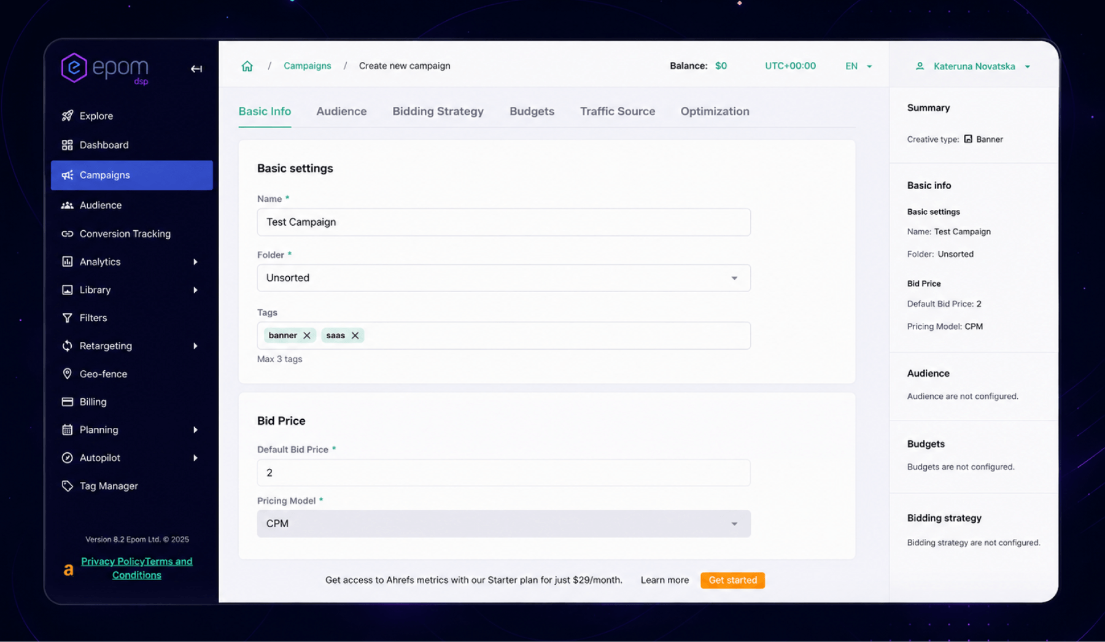This screenshot has height=642, width=1105.
Task: Open Dashboard in the sidebar
Action: (x=132, y=145)
